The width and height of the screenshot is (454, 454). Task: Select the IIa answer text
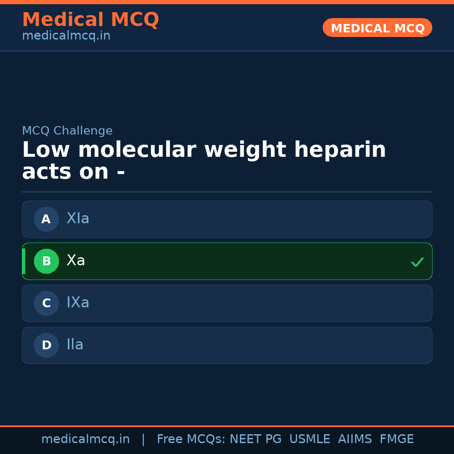click(x=75, y=345)
